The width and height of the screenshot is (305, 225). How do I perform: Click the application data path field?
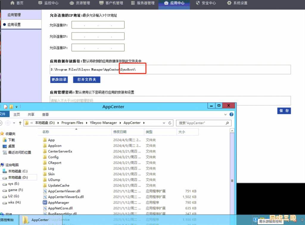170,69
